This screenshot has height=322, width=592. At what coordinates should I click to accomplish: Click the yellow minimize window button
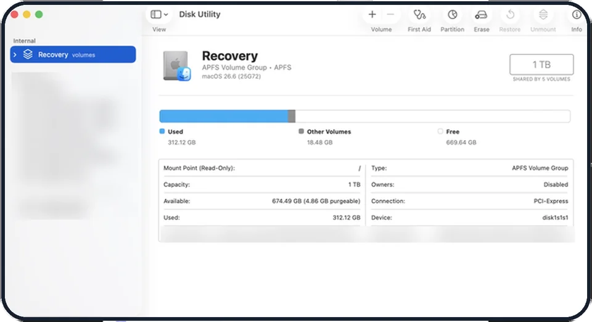point(27,14)
